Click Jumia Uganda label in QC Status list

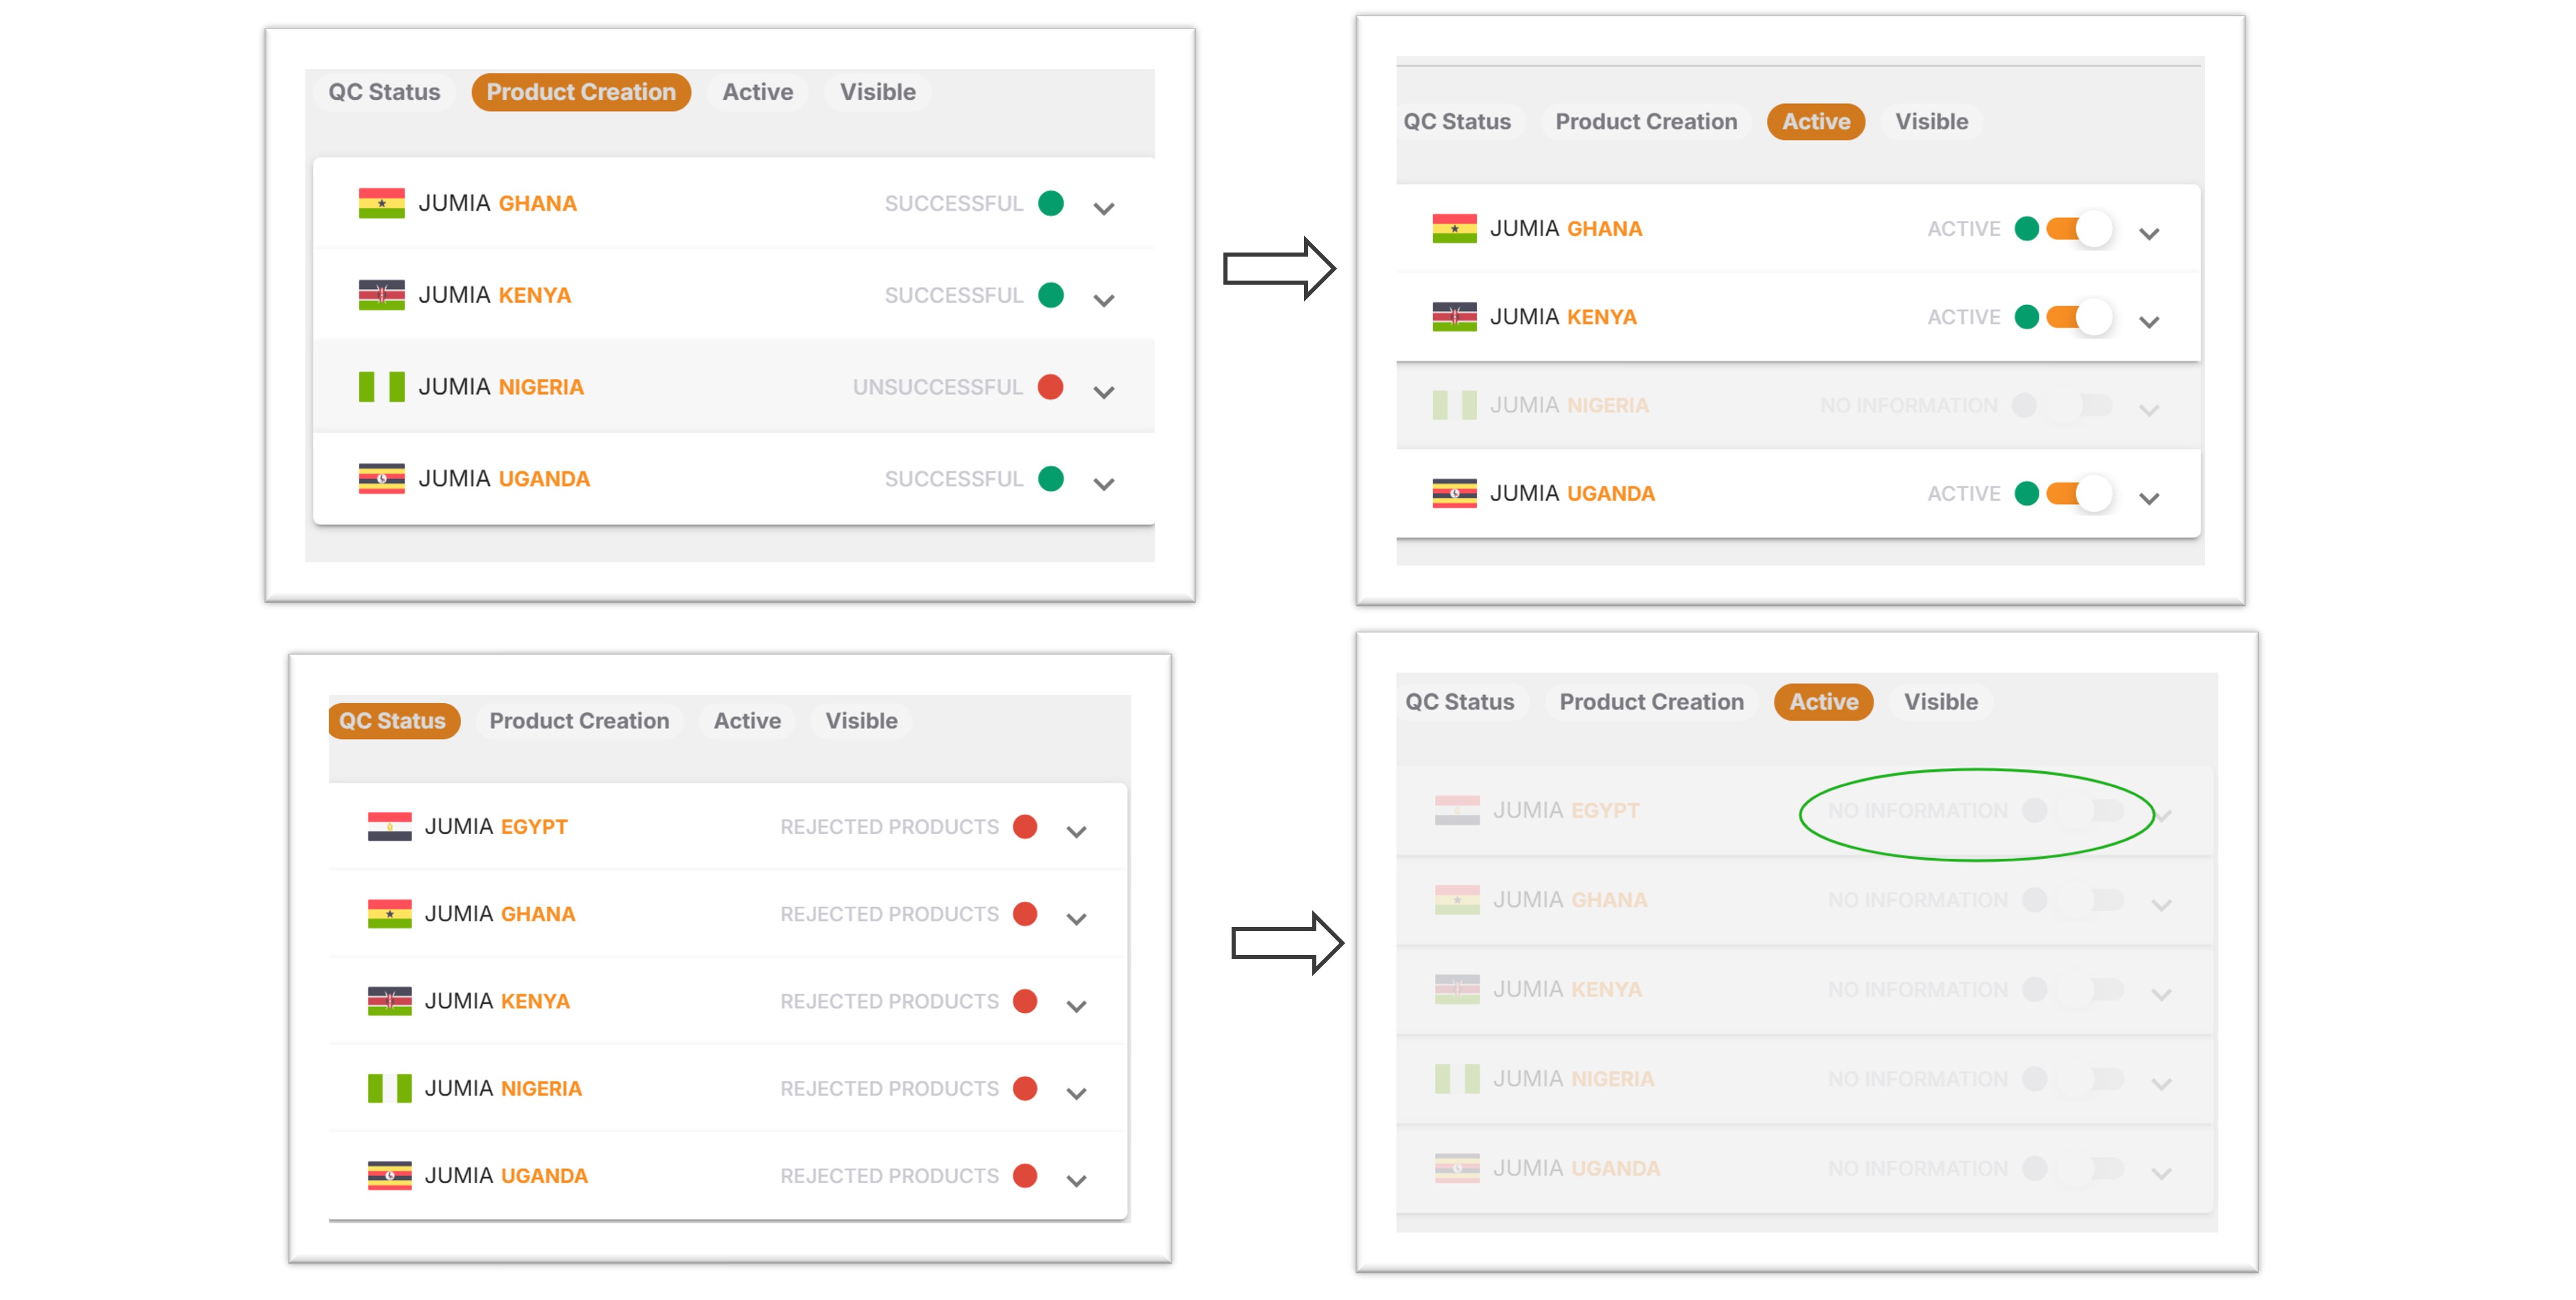(x=506, y=1176)
